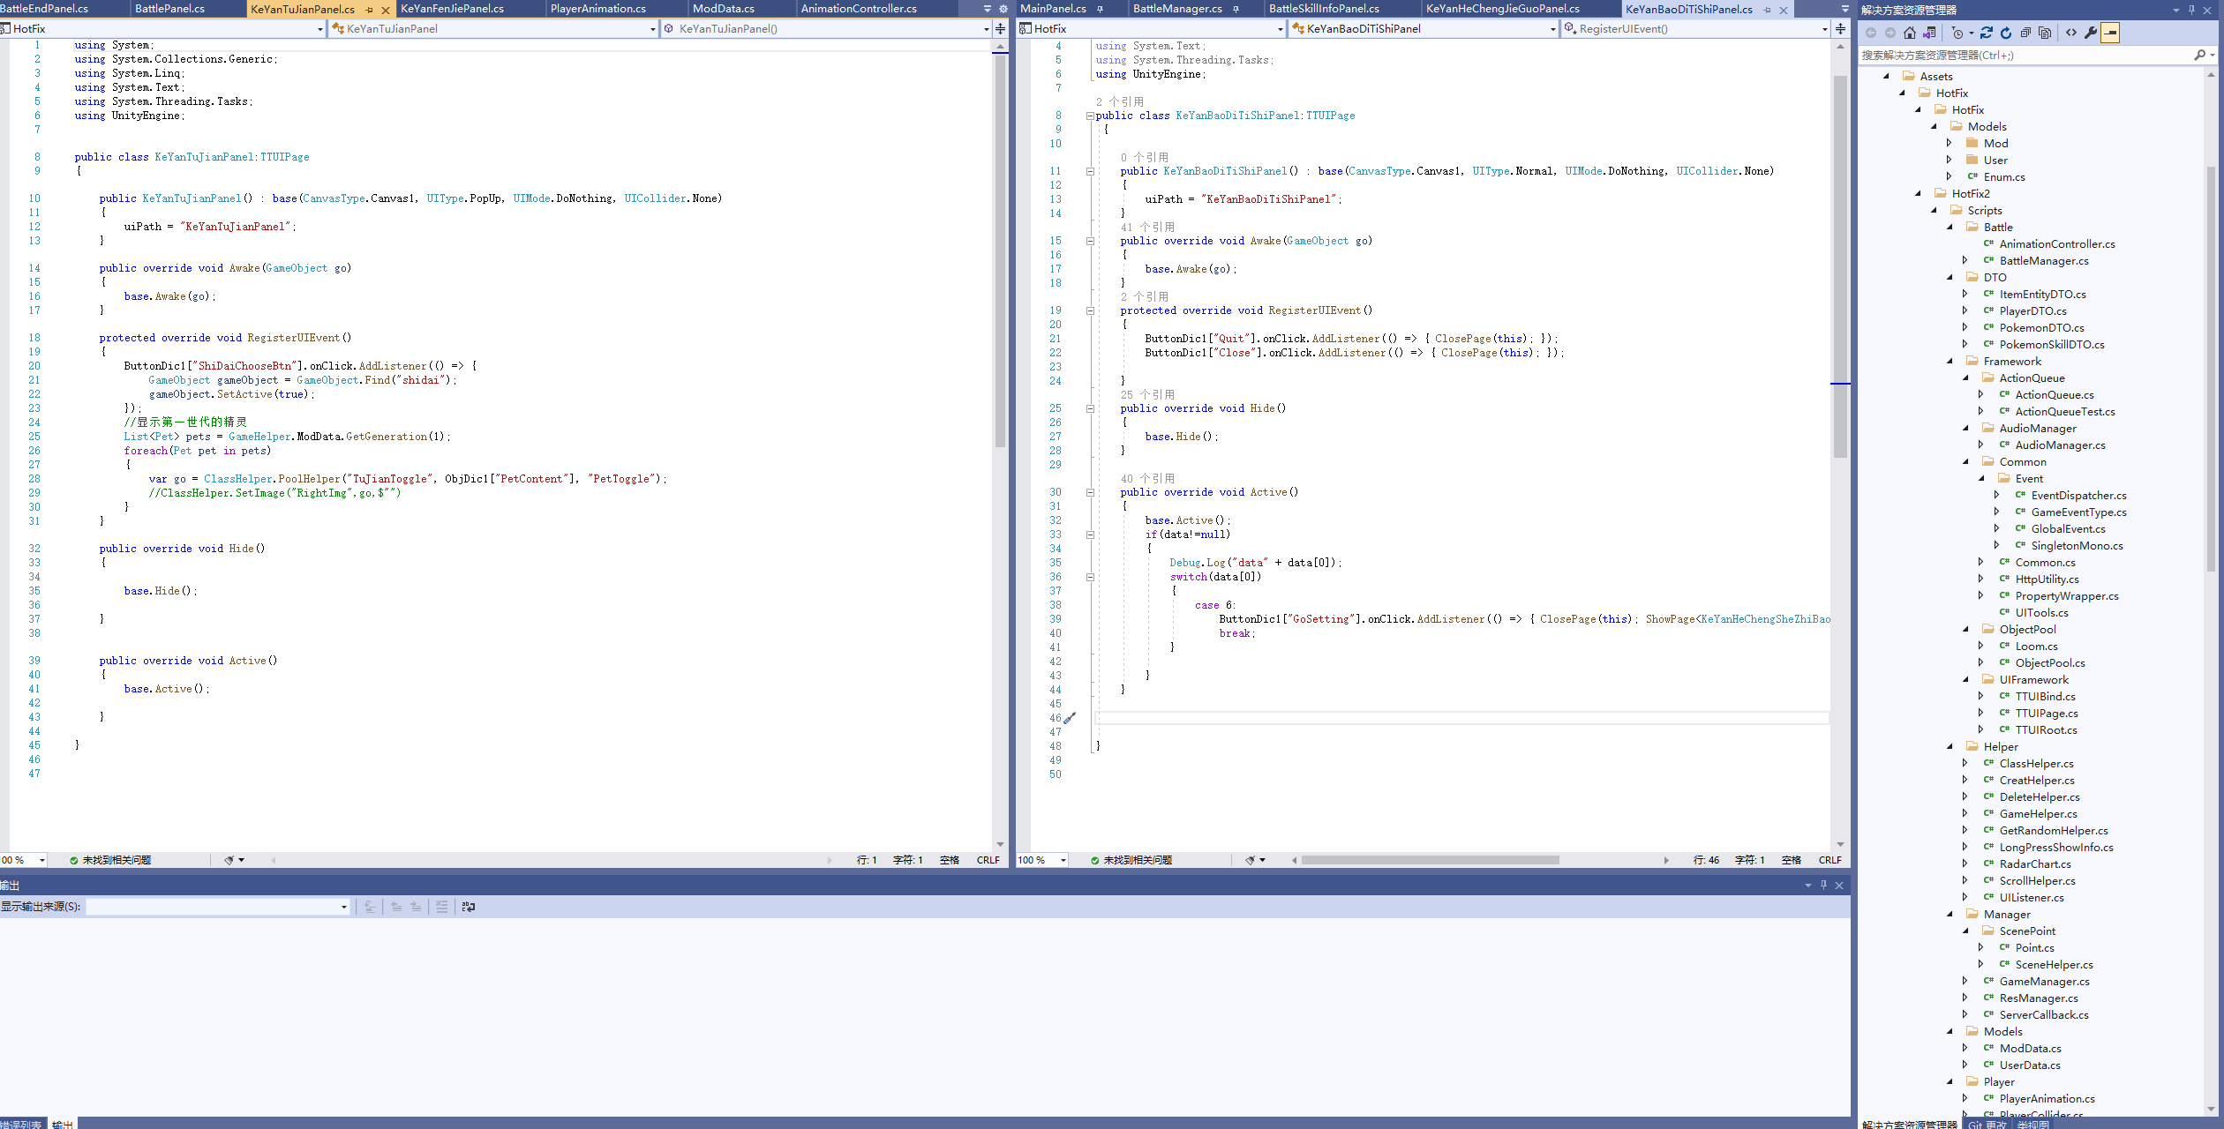Click the magnifier search icon in Solution Explorer
This screenshot has width=2224, height=1129.
click(x=2199, y=55)
